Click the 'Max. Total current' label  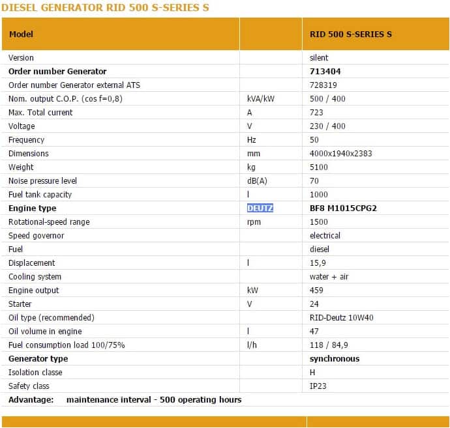[x=40, y=113]
